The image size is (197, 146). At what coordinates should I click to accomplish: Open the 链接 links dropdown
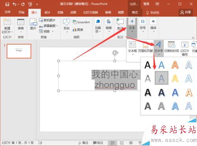(x=109, y=26)
